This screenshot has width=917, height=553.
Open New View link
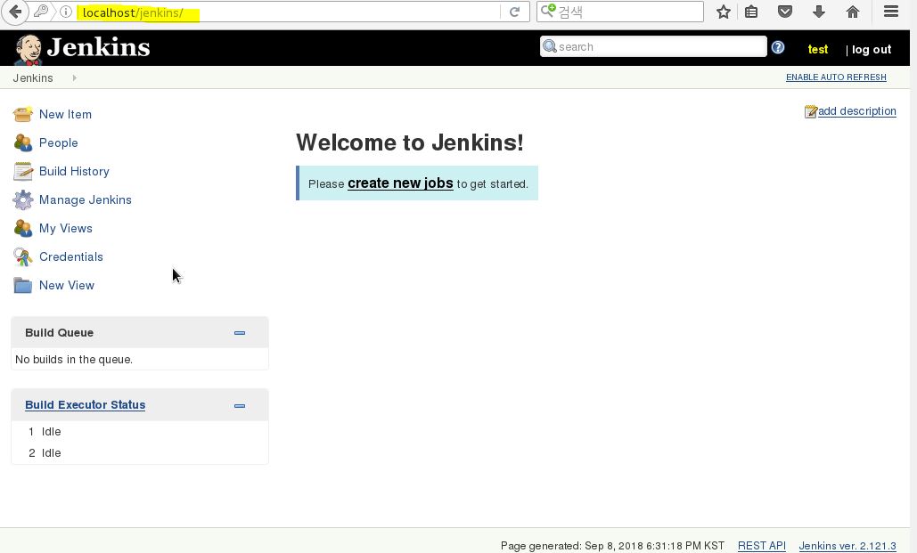(67, 285)
